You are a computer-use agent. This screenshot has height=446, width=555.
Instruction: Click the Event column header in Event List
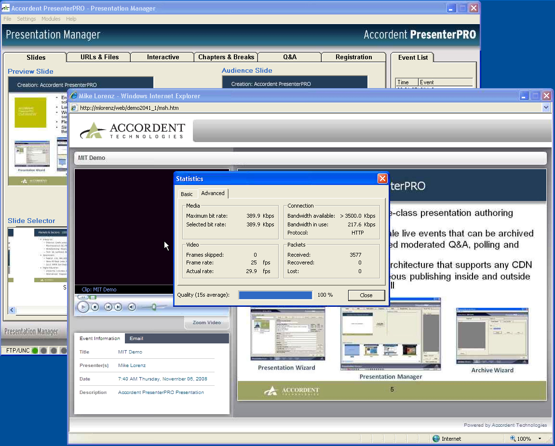[x=446, y=82]
